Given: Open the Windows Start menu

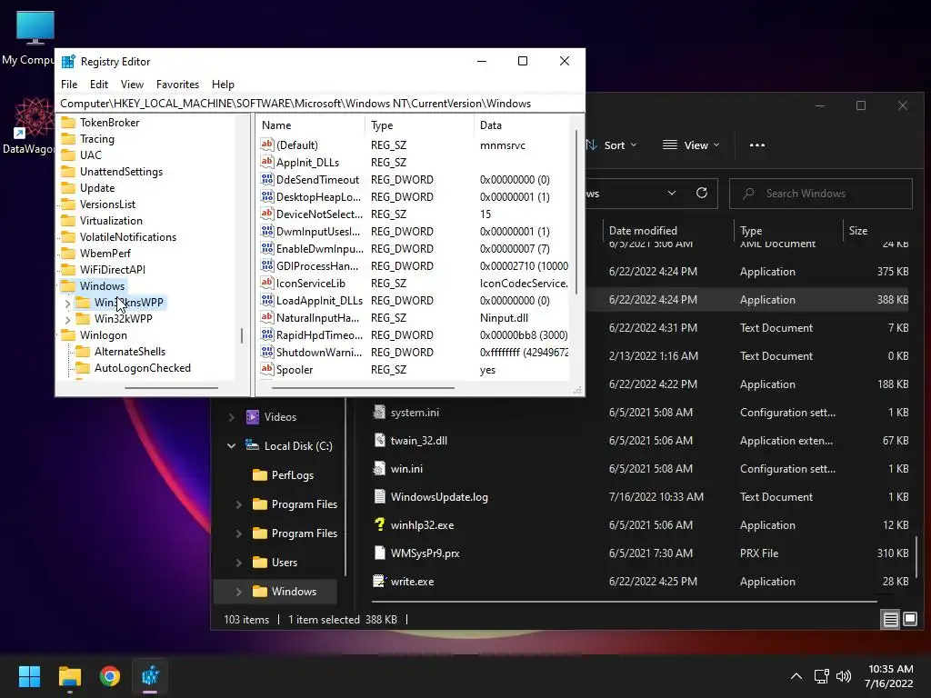Looking at the screenshot, I should click(x=29, y=676).
